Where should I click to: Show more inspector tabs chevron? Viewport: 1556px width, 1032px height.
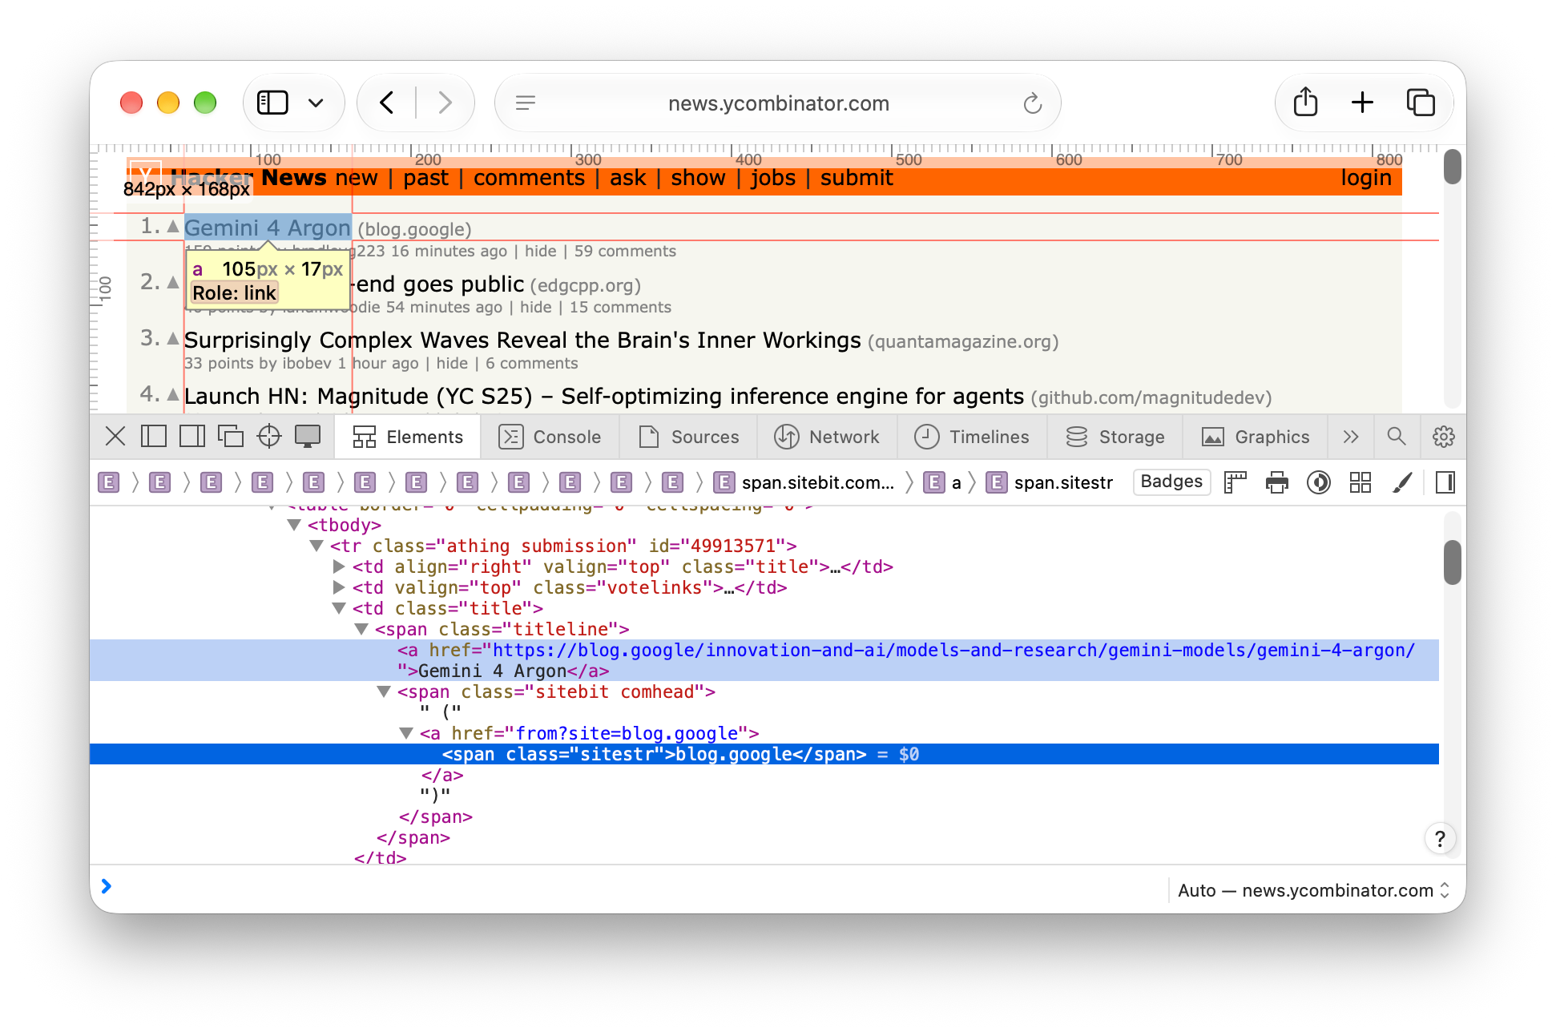1351,437
